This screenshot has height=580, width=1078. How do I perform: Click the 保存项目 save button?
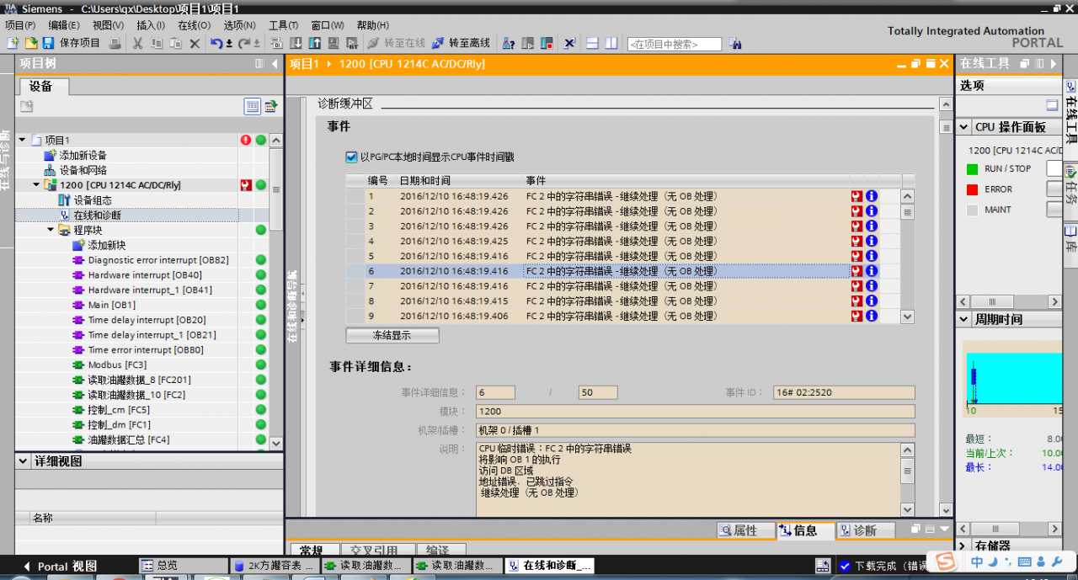tap(72, 43)
